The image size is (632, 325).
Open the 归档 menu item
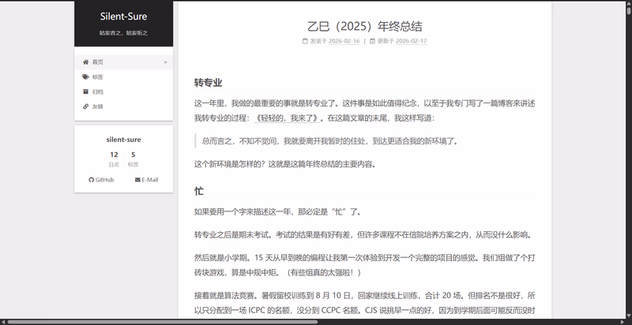coord(98,92)
